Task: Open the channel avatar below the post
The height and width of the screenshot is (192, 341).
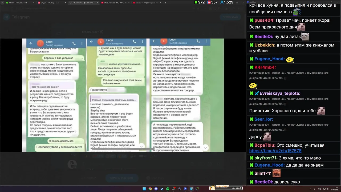Action: [x=72, y=164]
